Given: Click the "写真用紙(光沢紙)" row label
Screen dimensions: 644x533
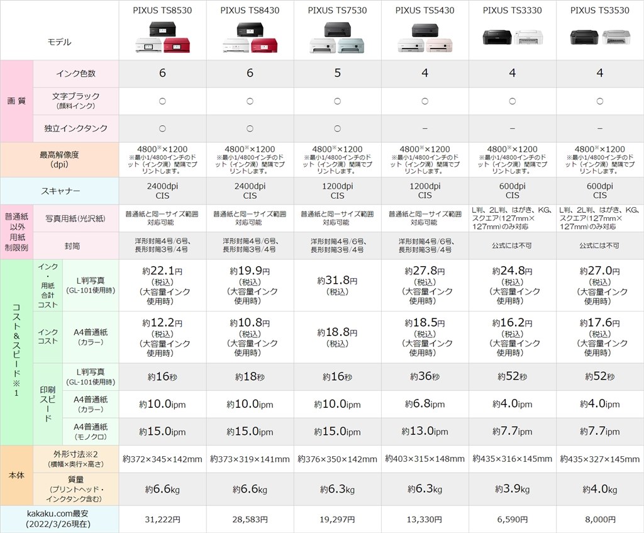Looking at the screenshot, I should [75, 218].
